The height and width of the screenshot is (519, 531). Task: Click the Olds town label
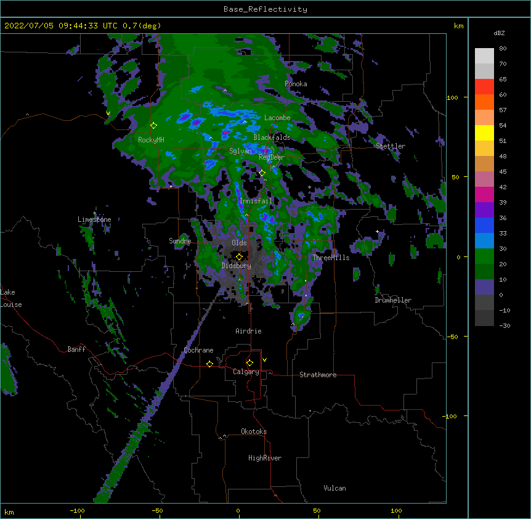pos(239,243)
